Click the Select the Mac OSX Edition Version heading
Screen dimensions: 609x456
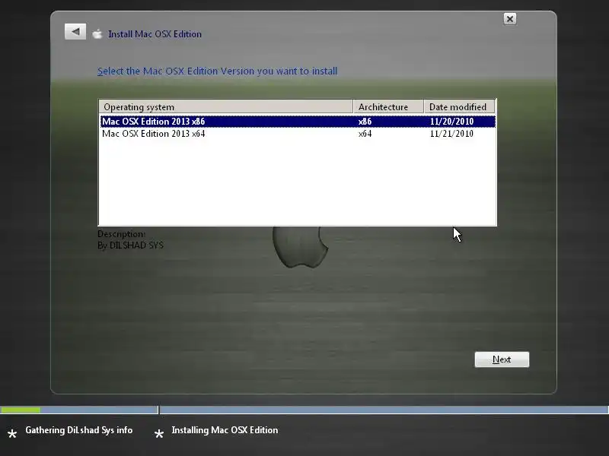tap(217, 71)
